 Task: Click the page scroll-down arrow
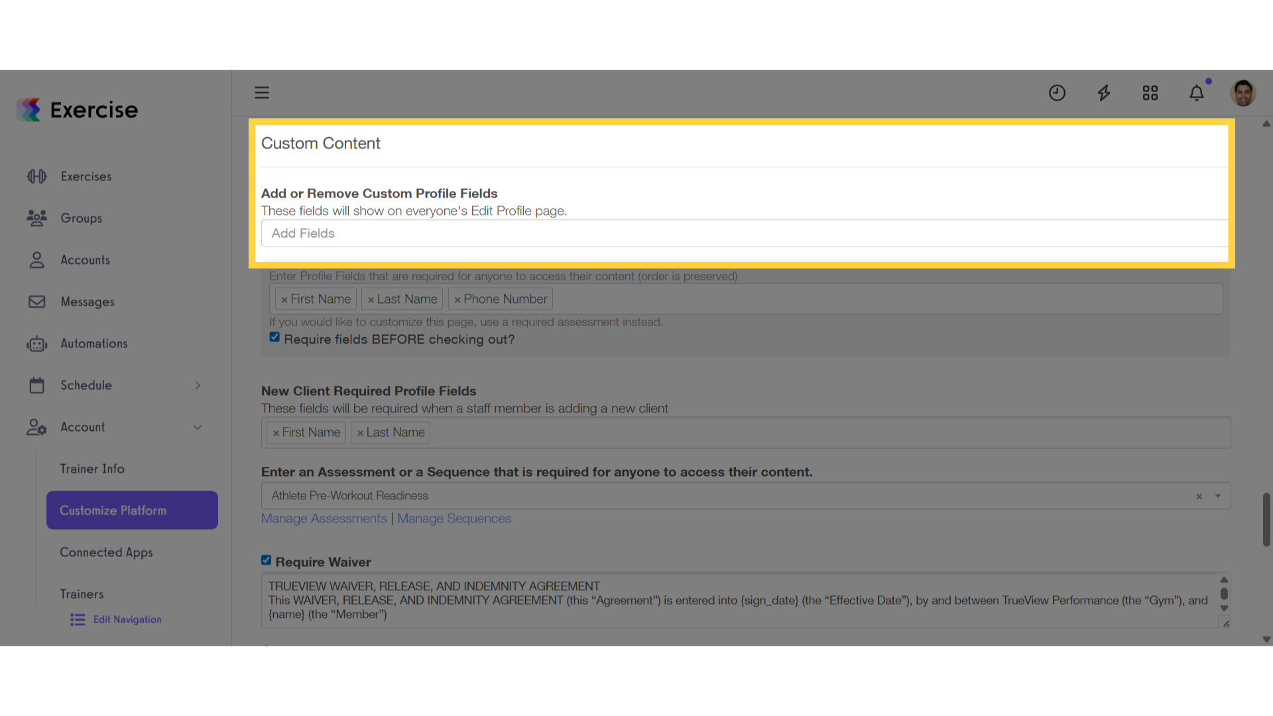[1266, 640]
